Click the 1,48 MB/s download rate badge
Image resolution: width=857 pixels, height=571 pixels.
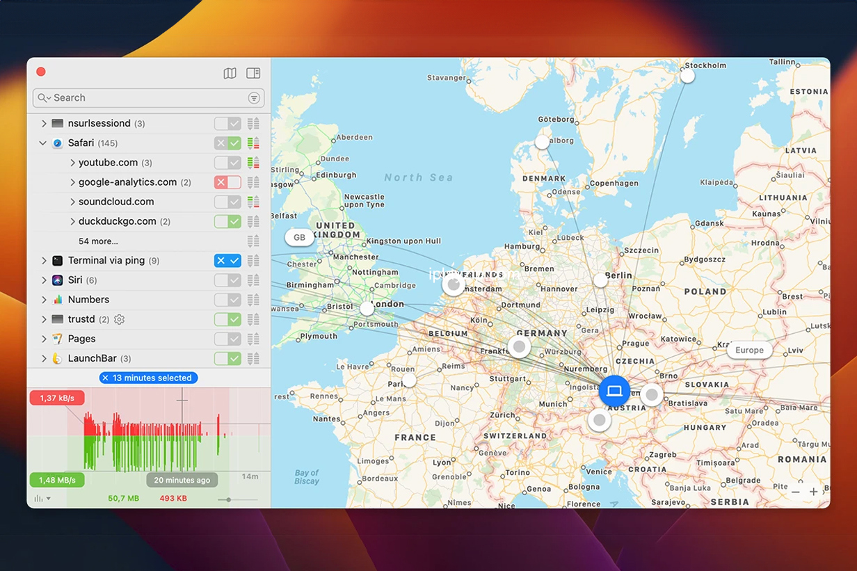[57, 480]
